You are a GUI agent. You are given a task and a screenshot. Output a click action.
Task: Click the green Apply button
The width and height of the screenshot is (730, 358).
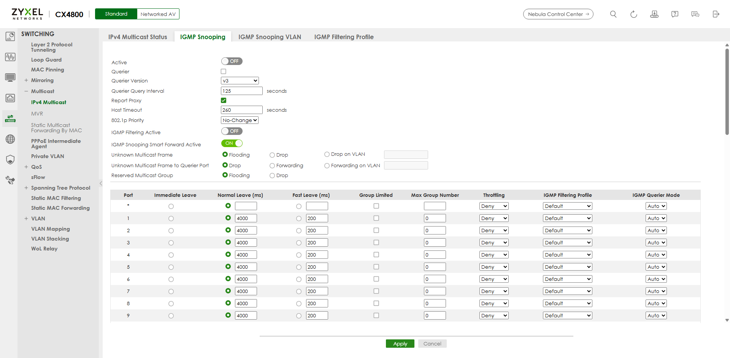coord(400,344)
